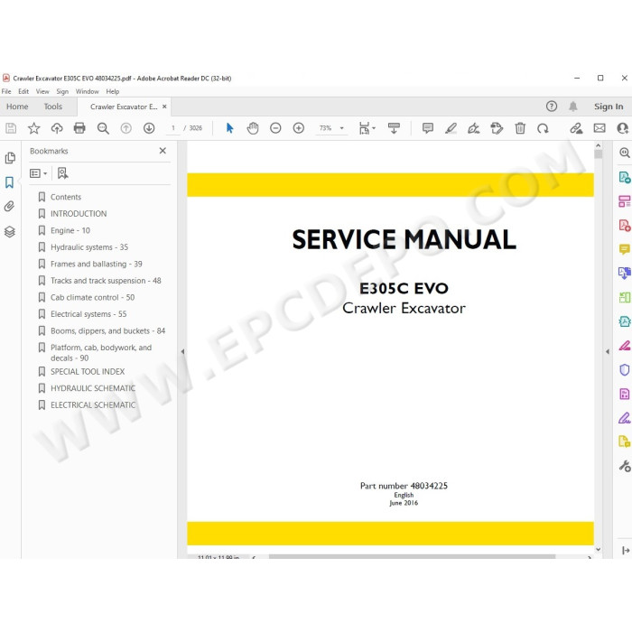Send file by email envelope icon
Image resolution: width=632 pixels, height=632 pixels.
click(x=599, y=128)
